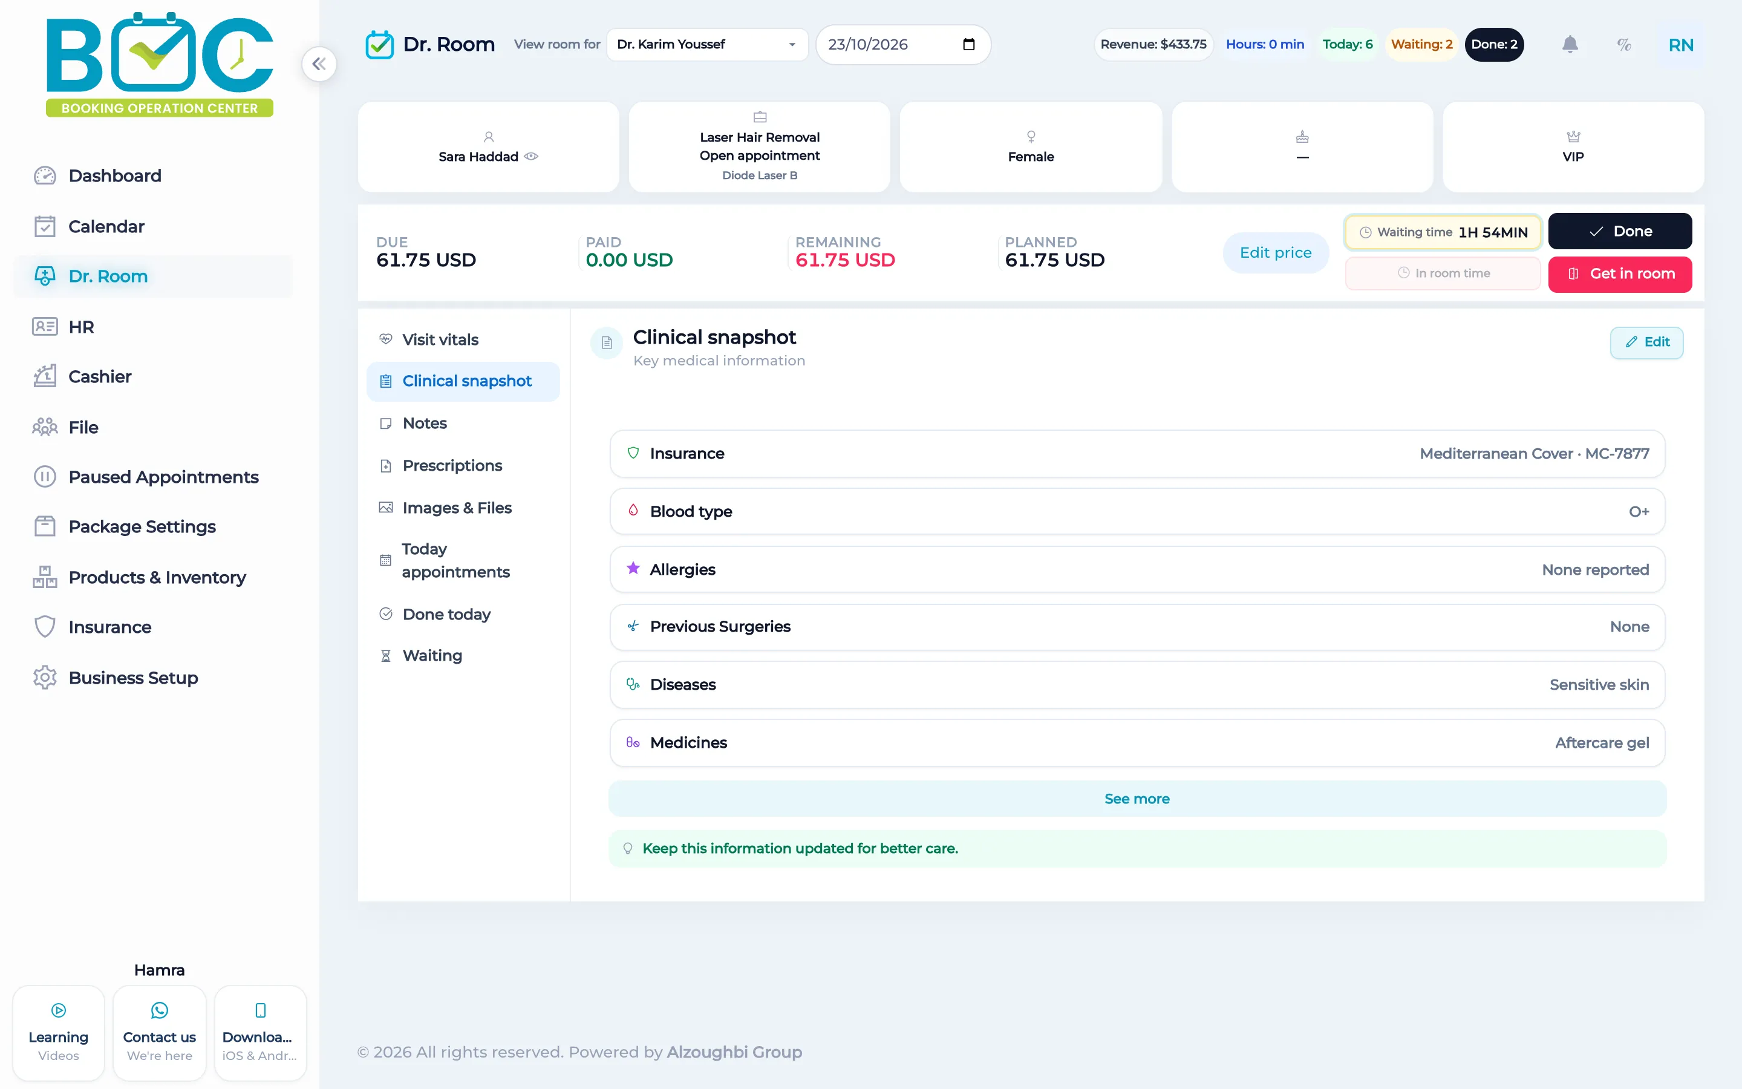The image size is (1742, 1089).
Task: Click the briefcase icon above Laser Hair Removal
Action: (760, 117)
